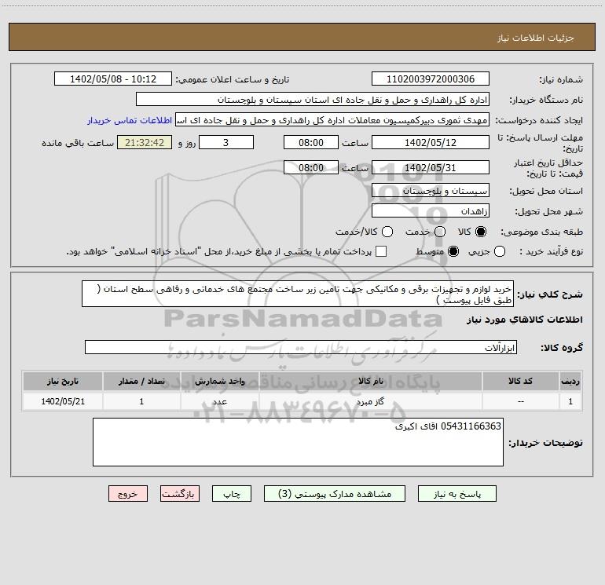The width and height of the screenshot is (605, 585).
Task: Click the buyer notes box with 05431166363
Action: pyautogui.click(x=298, y=442)
